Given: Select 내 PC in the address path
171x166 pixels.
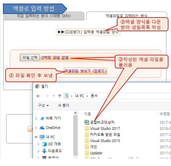Looking at the screenshot, I should tap(79, 96).
